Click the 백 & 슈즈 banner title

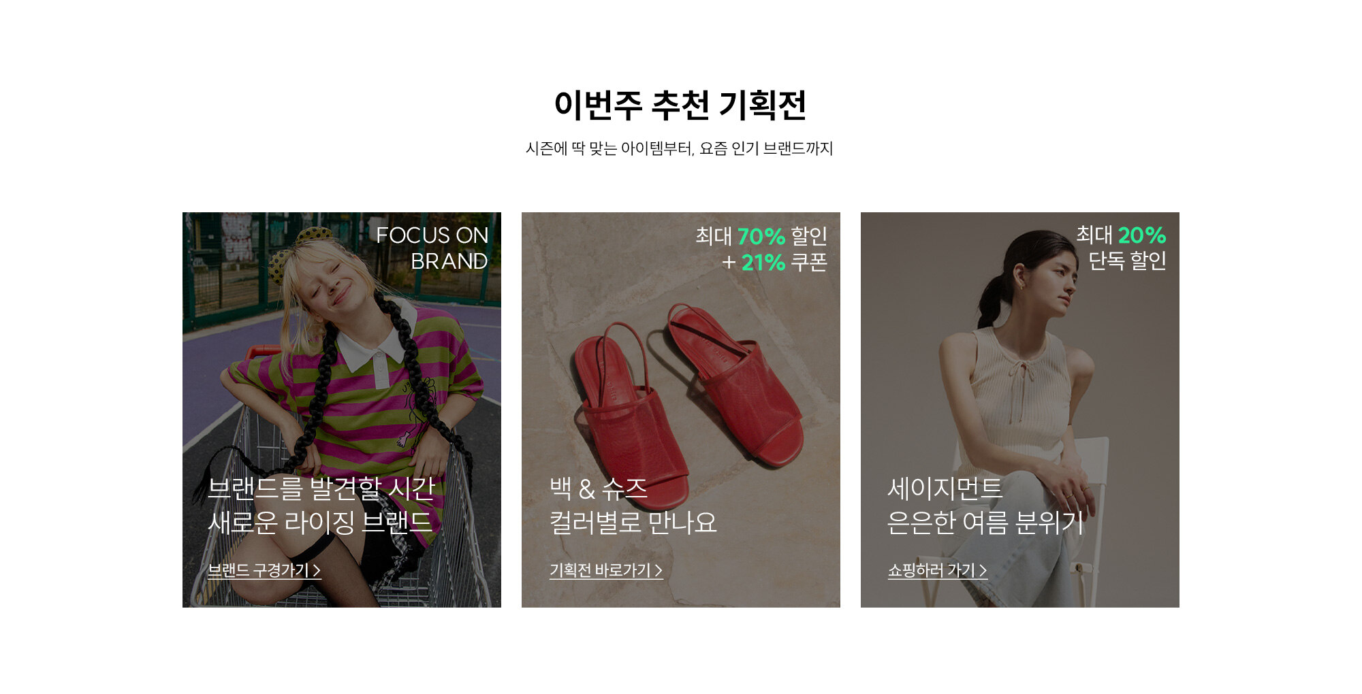[x=599, y=489]
